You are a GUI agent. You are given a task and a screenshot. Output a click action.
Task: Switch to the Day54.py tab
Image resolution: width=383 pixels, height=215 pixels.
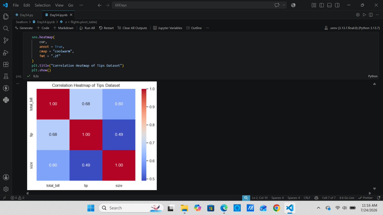point(26,15)
